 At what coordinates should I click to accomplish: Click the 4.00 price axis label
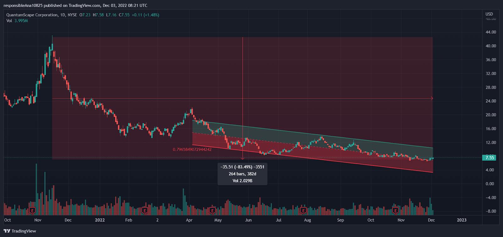coord(490,170)
